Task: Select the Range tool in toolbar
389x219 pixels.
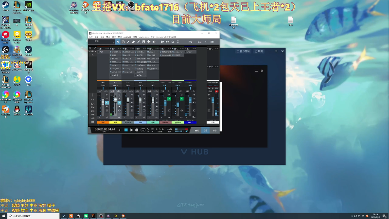Action: 123,42
